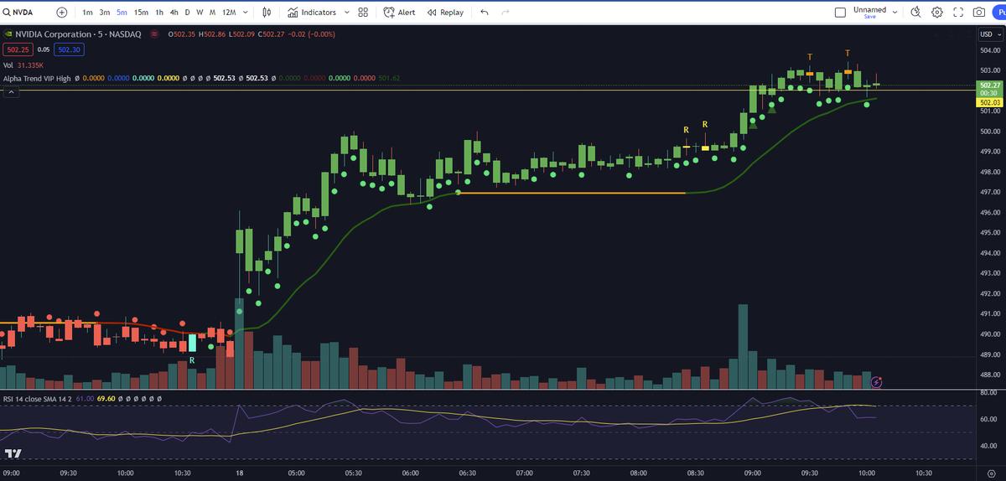Click the 18 date label on time axis
Viewport: 1006px width, 481px height.
pos(240,473)
